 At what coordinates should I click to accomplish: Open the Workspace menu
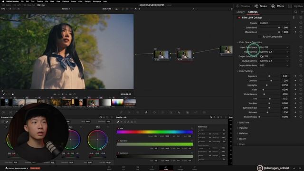click(x=97, y=1)
